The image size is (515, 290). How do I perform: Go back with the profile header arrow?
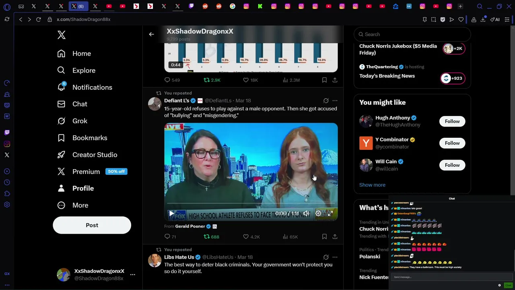click(151, 34)
